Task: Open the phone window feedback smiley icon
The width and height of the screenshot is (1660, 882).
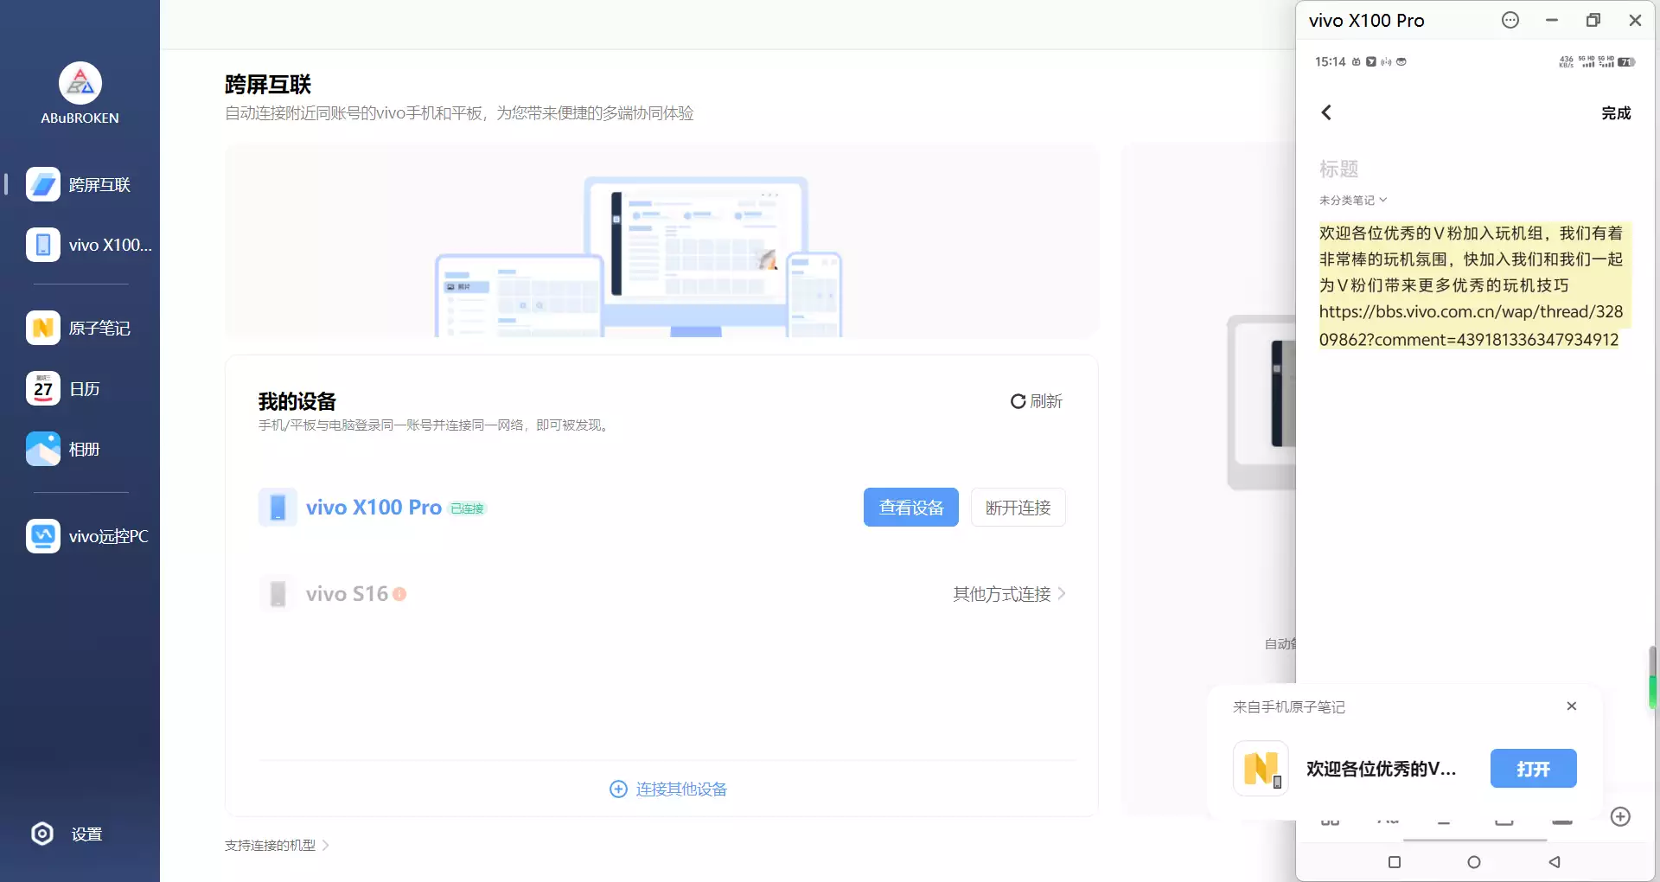Action: click(1510, 20)
